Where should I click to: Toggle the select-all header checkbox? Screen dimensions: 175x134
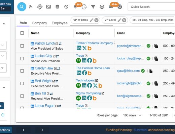[x=22, y=33]
